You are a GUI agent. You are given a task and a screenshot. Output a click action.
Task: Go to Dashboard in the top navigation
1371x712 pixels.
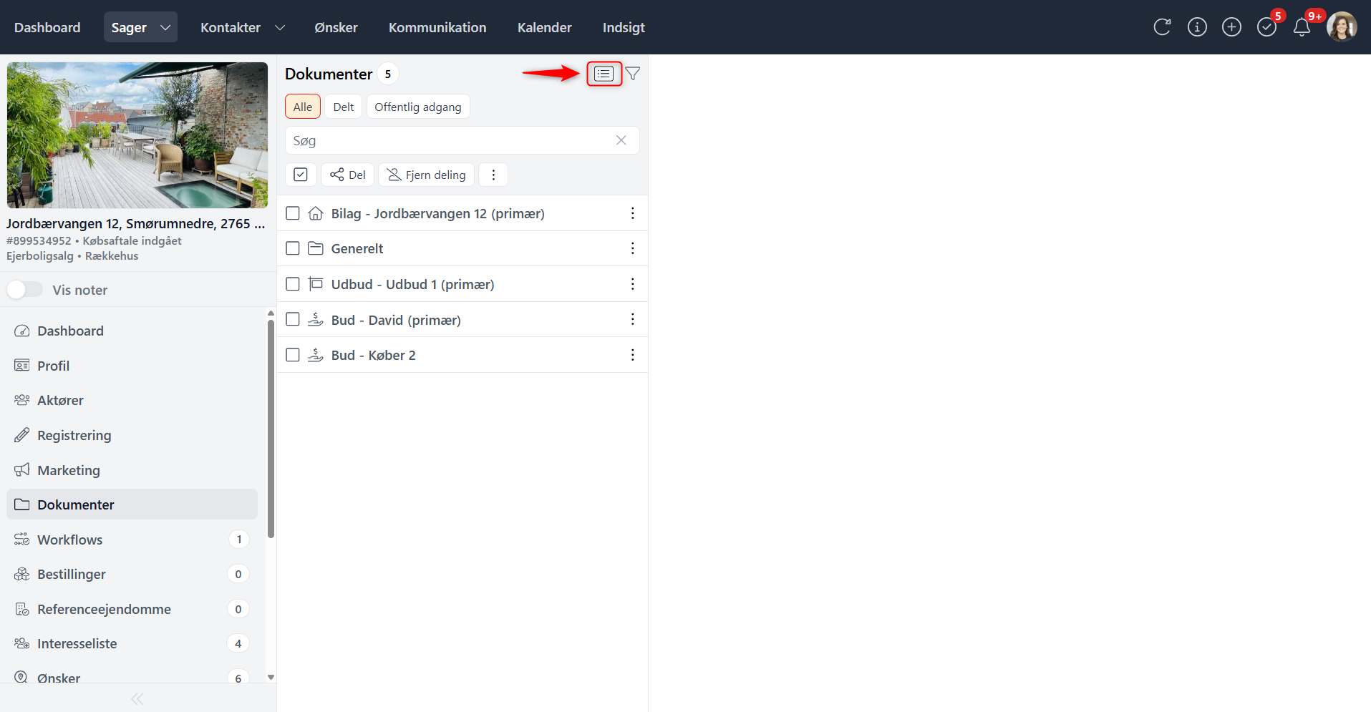[x=47, y=27]
